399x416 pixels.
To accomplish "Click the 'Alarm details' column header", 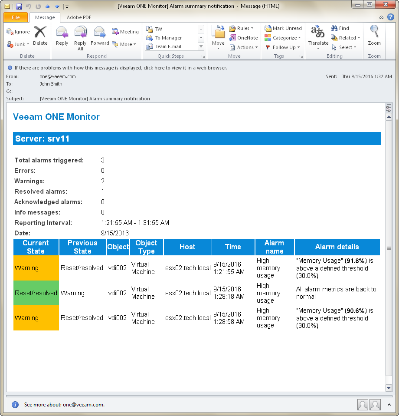I will (337, 247).
